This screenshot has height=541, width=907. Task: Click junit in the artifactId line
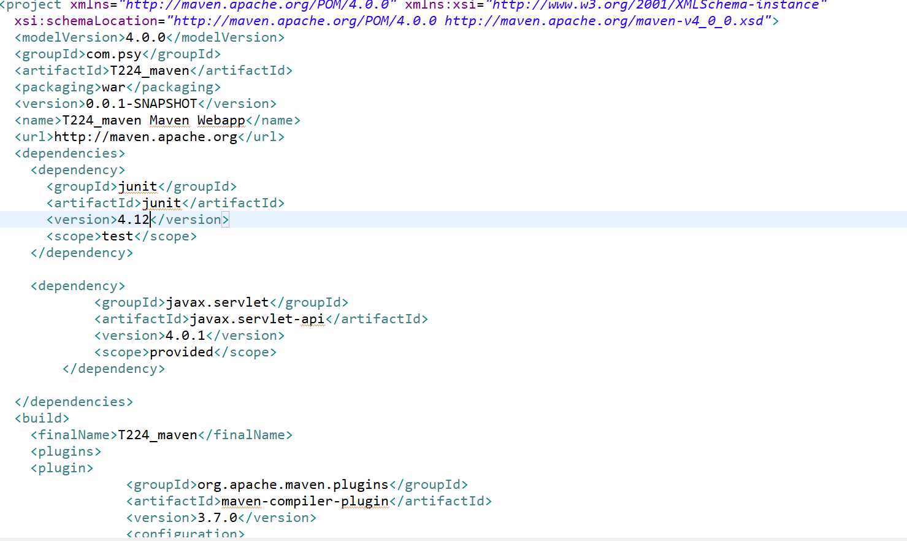pyautogui.click(x=162, y=203)
